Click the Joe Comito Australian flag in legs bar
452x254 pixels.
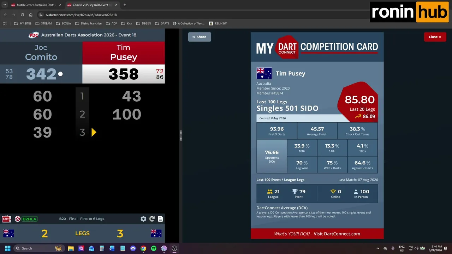click(x=8, y=233)
